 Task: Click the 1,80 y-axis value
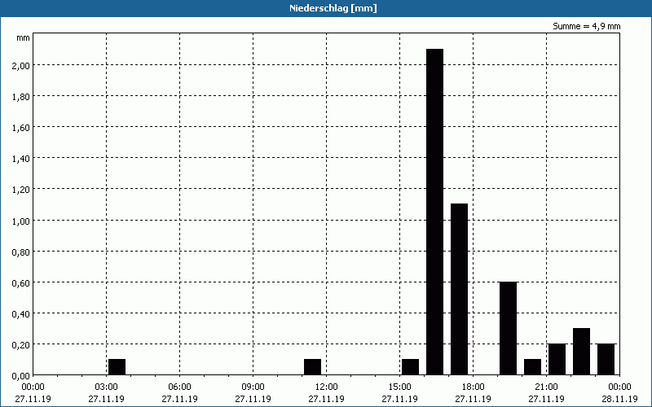21,96
